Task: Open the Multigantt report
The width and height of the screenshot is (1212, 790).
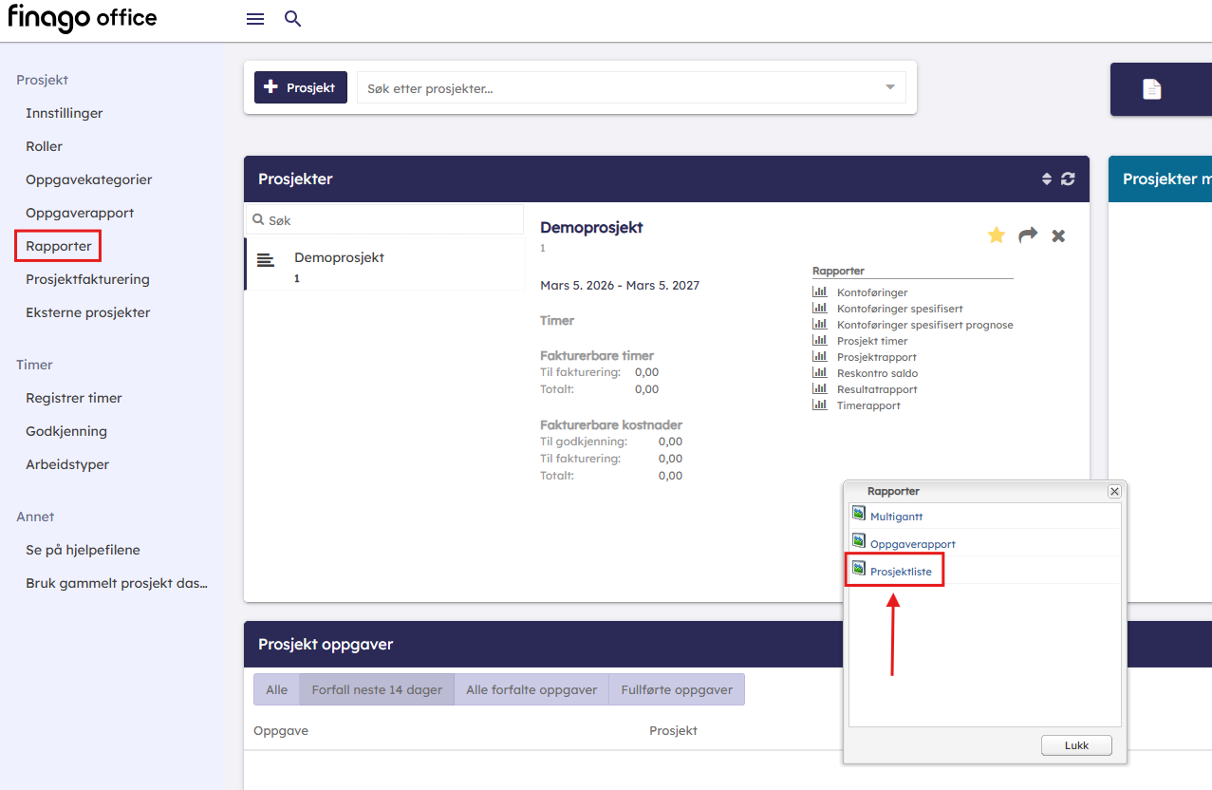Action: pyautogui.click(x=896, y=517)
